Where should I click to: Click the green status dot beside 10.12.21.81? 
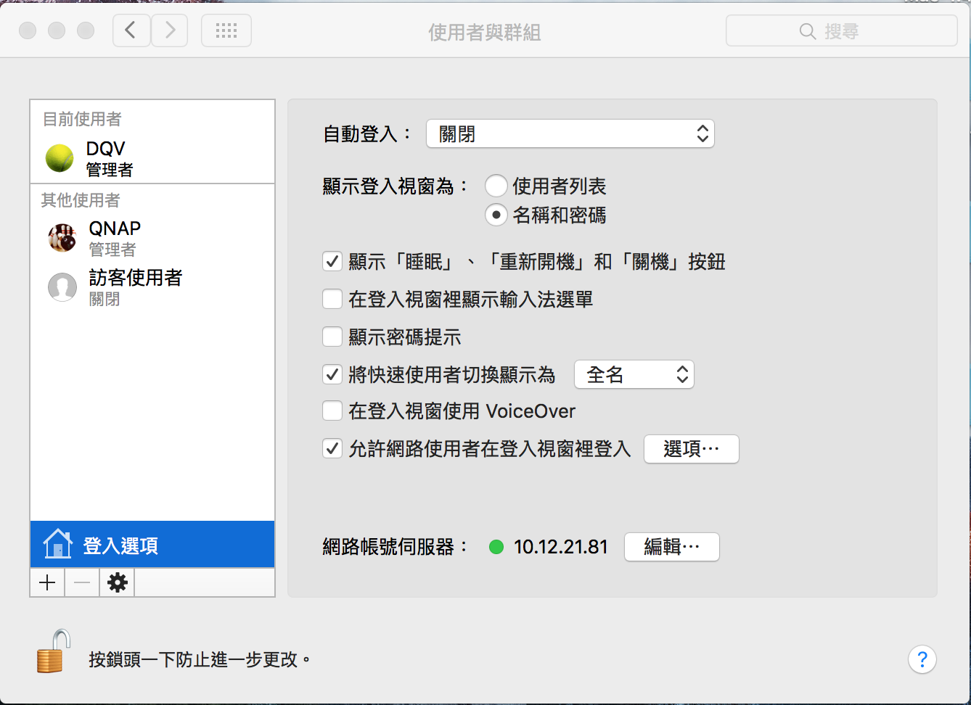(496, 547)
